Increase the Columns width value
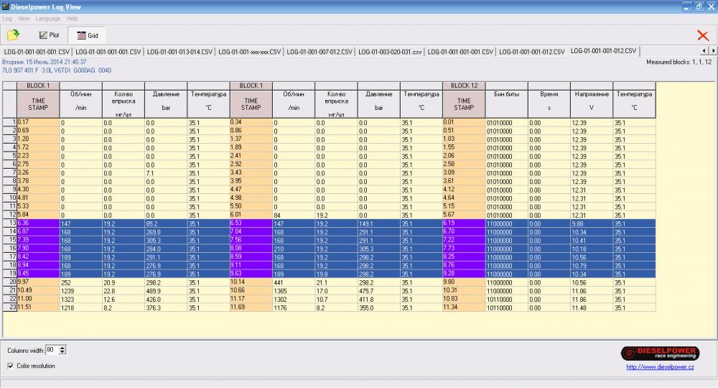This screenshot has height=388, width=718. coord(62,347)
